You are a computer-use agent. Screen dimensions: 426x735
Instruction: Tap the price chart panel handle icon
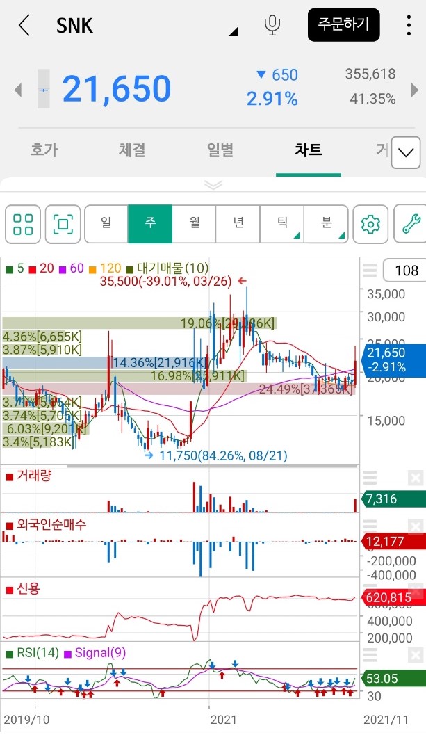370,270
